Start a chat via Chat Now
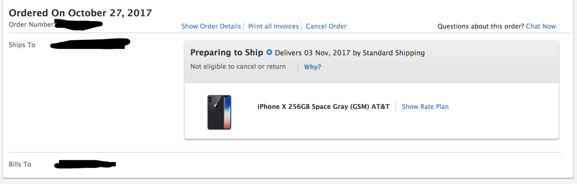The height and width of the screenshot is (184, 577). pos(541,26)
